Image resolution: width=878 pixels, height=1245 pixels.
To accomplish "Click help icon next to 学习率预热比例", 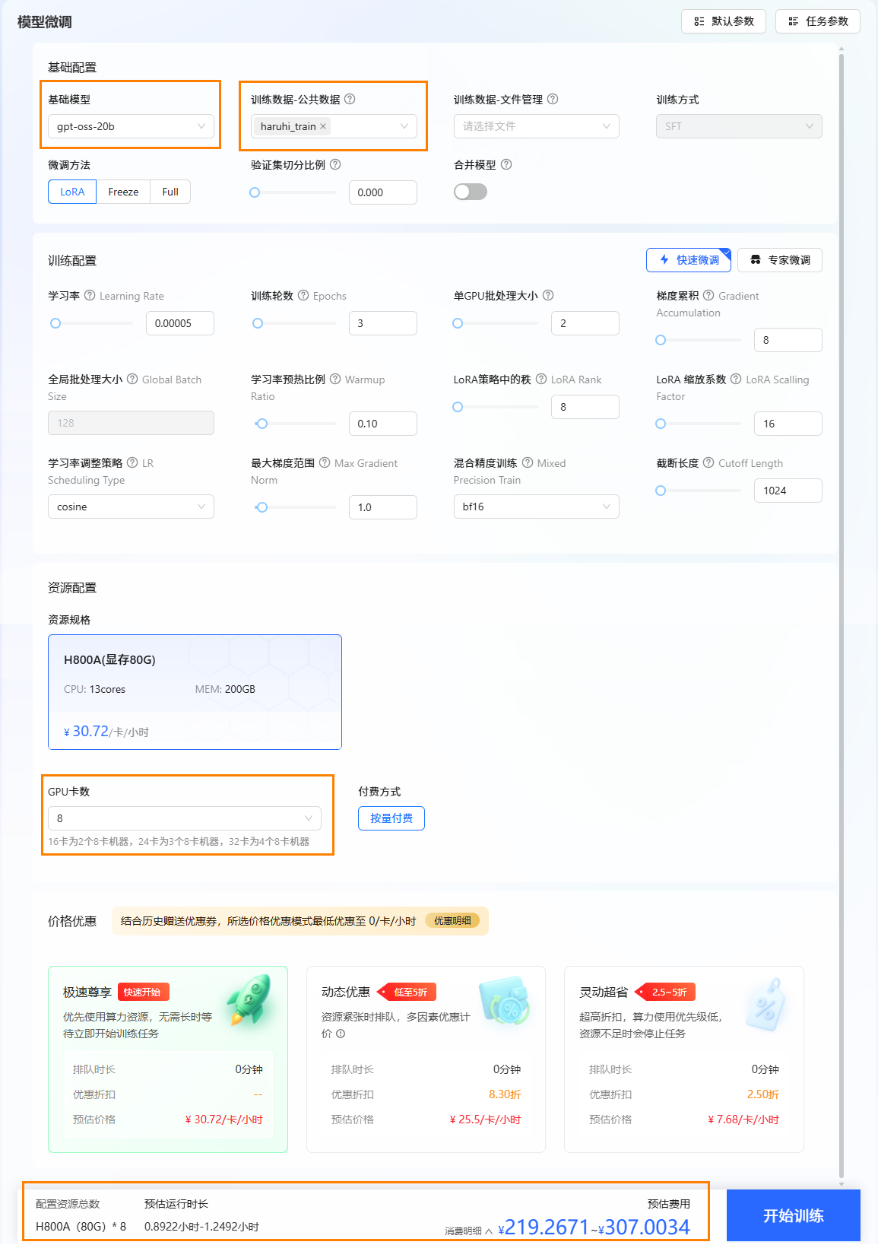I will coord(335,379).
